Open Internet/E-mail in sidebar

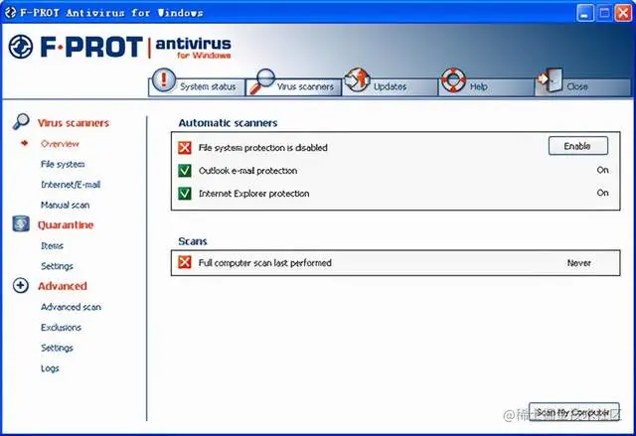(x=71, y=185)
